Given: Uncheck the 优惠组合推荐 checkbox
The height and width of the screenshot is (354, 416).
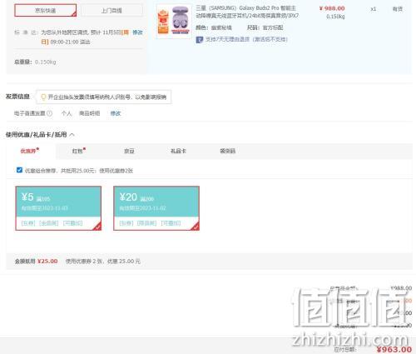Looking at the screenshot, I should point(19,170).
